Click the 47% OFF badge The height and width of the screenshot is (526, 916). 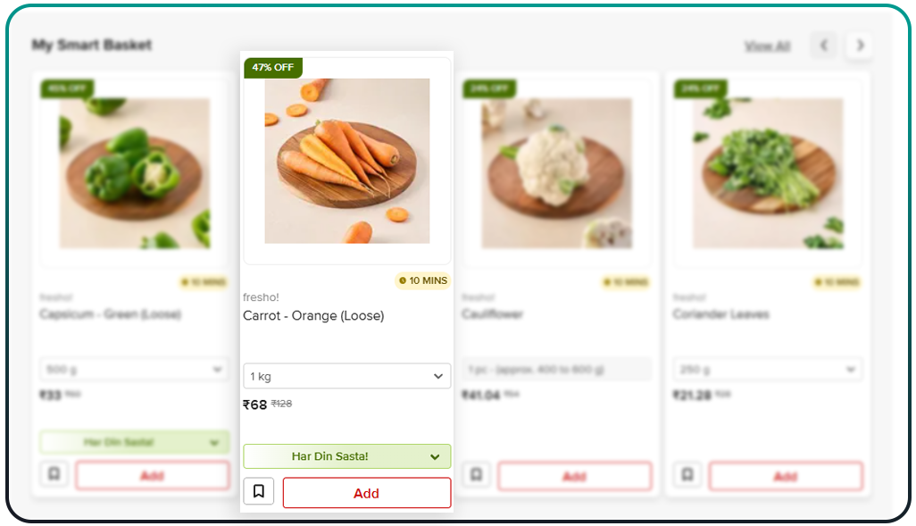pyautogui.click(x=272, y=68)
